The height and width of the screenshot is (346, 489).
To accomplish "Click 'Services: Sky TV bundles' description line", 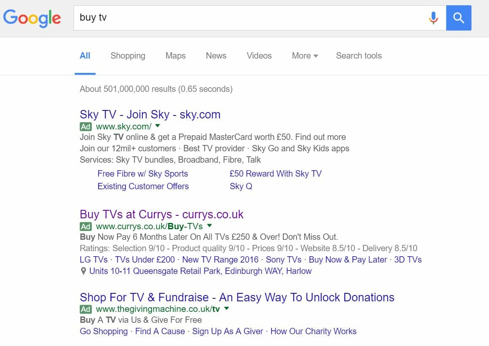I will pos(170,160).
